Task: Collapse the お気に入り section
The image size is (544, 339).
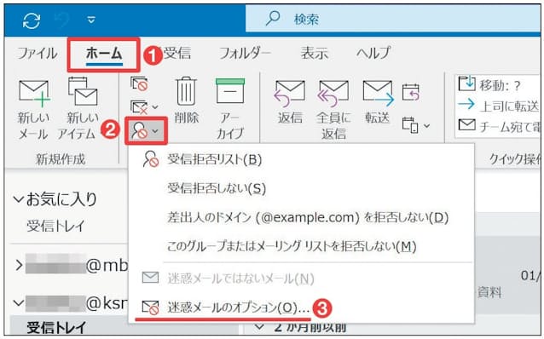Action: point(18,199)
